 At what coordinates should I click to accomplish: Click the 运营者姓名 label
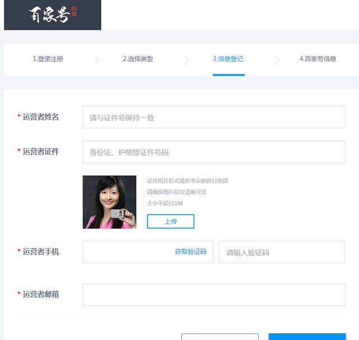(41, 117)
